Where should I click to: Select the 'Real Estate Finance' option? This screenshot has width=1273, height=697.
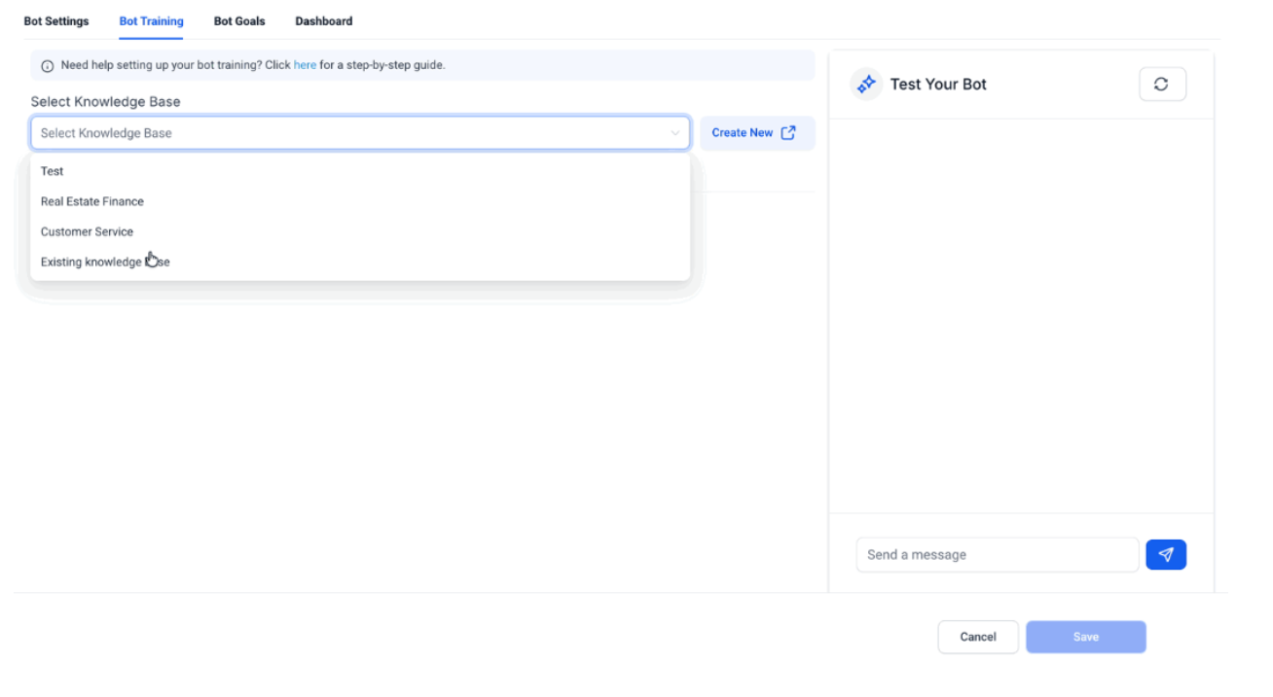92,201
